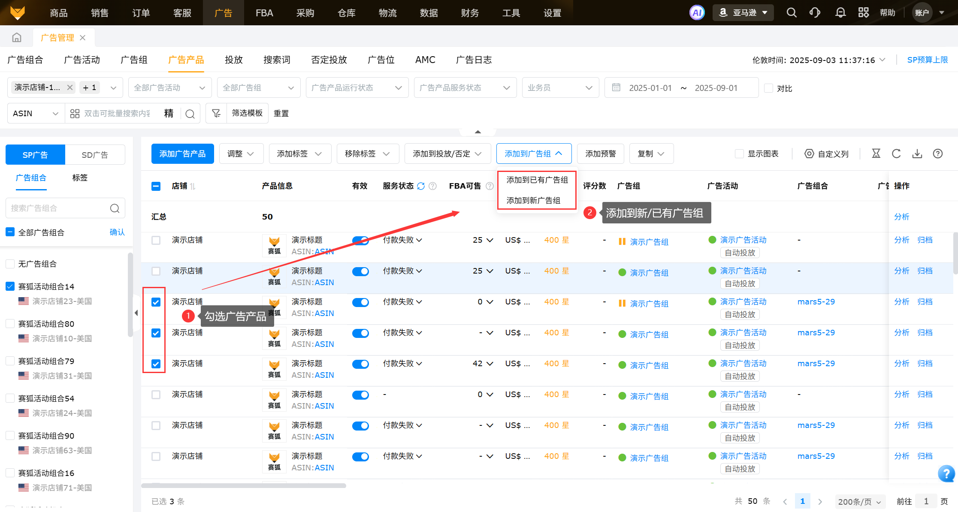This screenshot has height=512, width=958.
Task: Click the download export icon
Action: coord(917,154)
